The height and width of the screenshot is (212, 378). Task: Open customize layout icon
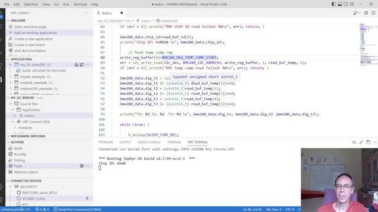(352, 4)
